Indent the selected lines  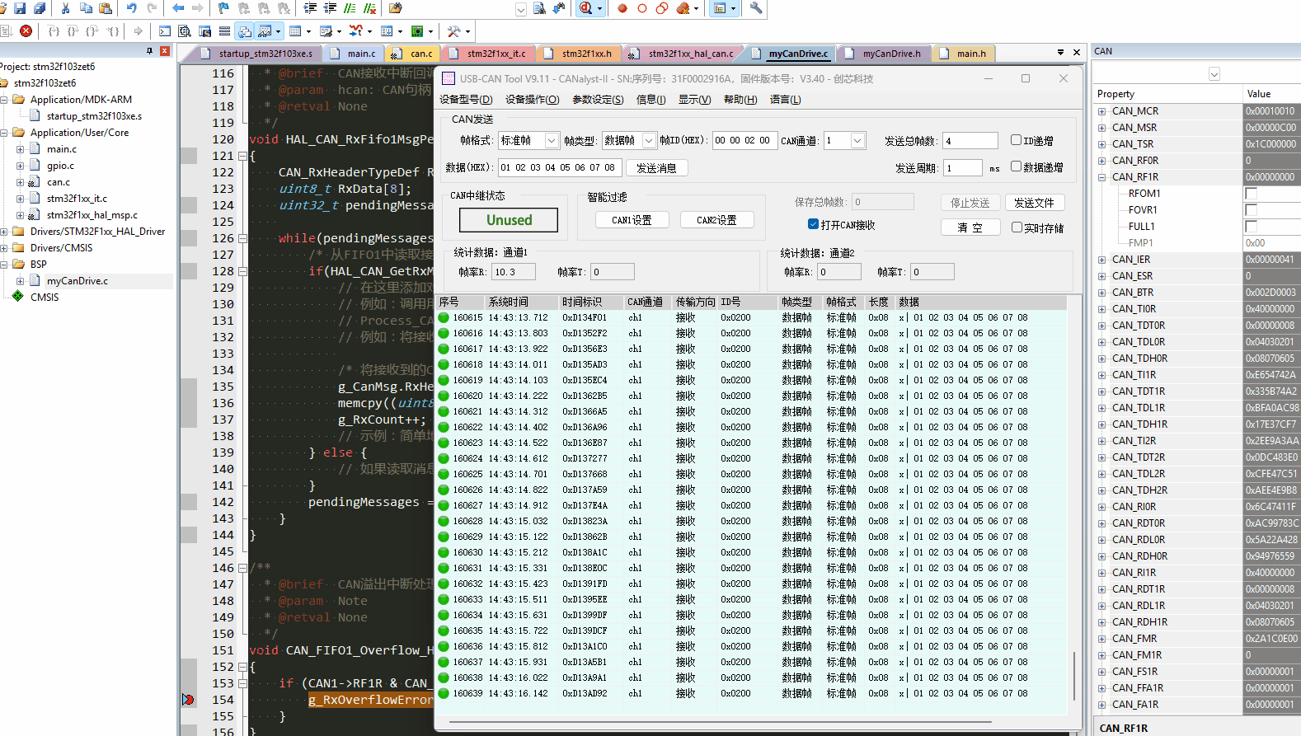310,8
